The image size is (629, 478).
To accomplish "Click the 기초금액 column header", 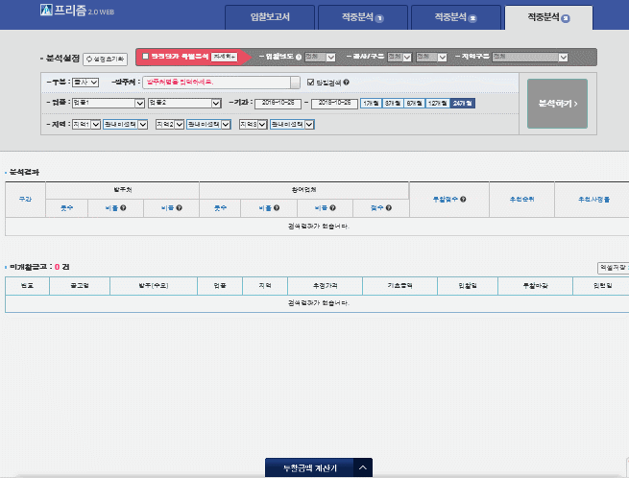I will click(399, 285).
